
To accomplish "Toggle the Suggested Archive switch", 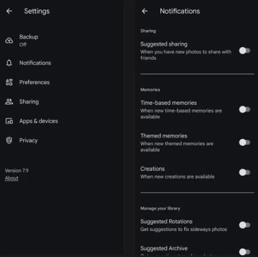I will pyautogui.click(x=244, y=252).
